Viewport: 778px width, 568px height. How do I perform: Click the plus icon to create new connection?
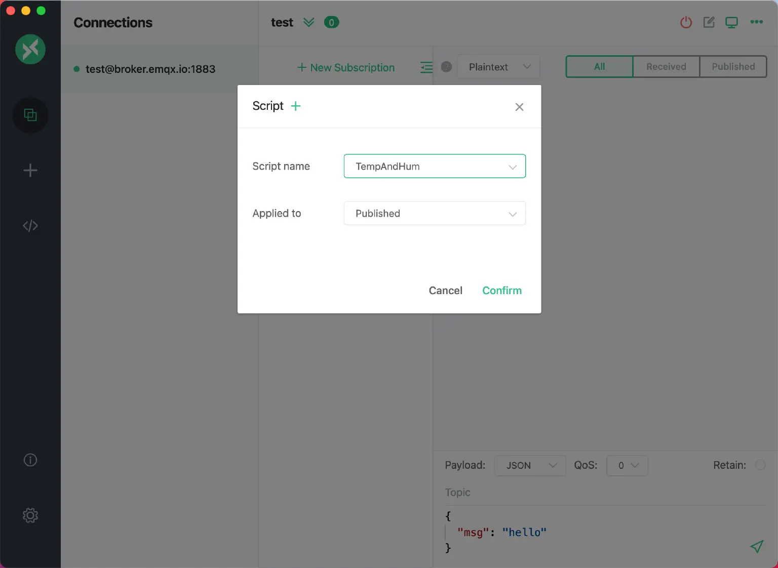pyautogui.click(x=30, y=171)
